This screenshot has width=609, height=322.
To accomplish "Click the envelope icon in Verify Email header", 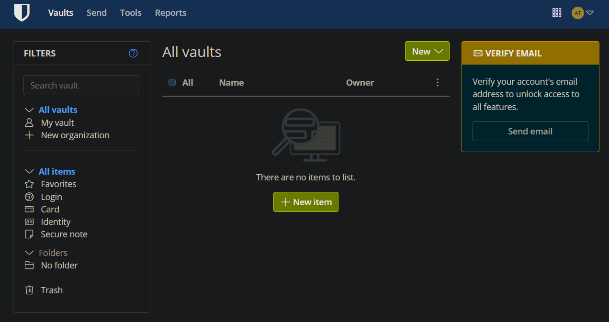I will (x=478, y=53).
